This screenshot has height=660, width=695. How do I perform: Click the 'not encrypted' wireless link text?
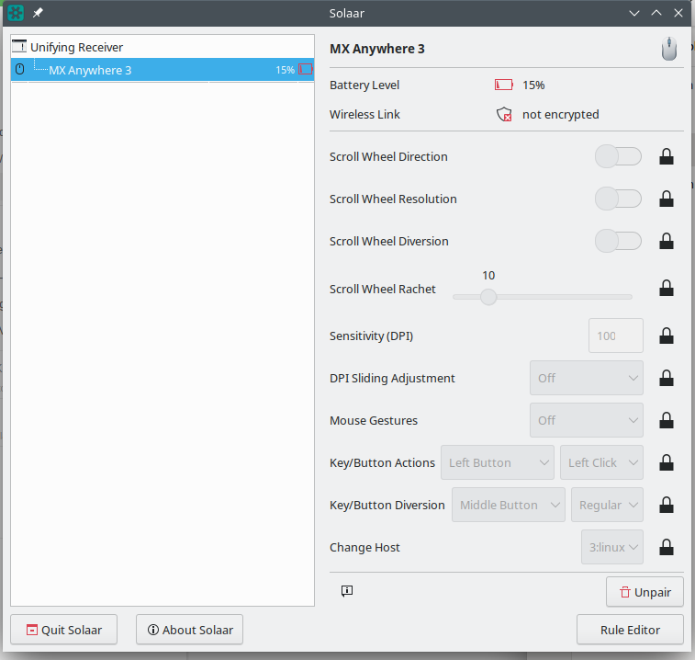point(560,115)
